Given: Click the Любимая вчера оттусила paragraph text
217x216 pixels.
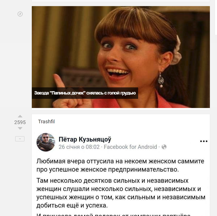Looking at the screenshot, I should point(120,165).
